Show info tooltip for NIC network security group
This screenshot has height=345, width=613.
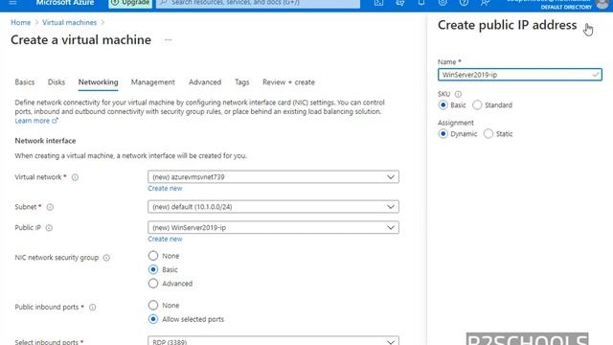tap(106, 258)
